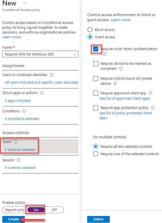Choose Require one of the selected controls
The height and width of the screenshot is (223, 162).
96,154
